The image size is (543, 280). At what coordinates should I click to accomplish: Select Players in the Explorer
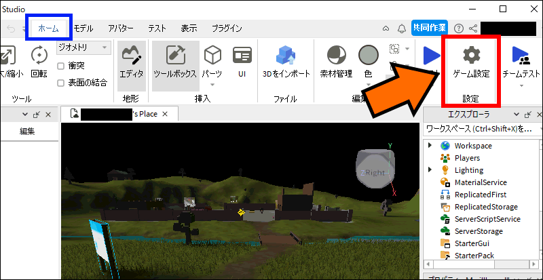(x=467, y=158)
